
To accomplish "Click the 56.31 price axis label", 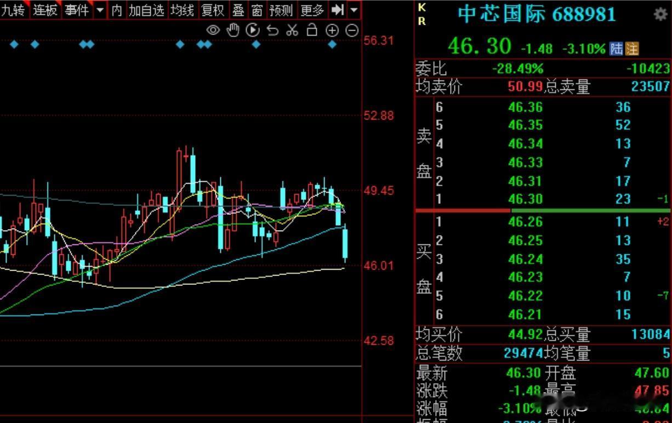I will tap(379, 41).
